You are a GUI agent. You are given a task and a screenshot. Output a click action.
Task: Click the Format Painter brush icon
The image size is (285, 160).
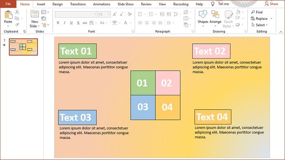tap(17, 25)
